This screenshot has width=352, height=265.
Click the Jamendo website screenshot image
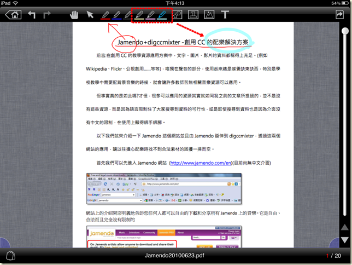[x=164, y=237]
